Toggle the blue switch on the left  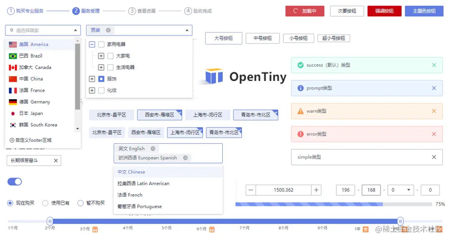pyautogui.click(x=15, y=182)
